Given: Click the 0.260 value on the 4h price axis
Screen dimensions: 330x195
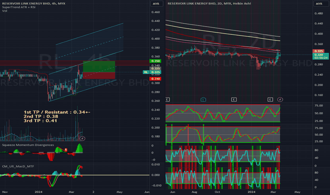Looking at the screenshot, I should [x=155, y=101].
